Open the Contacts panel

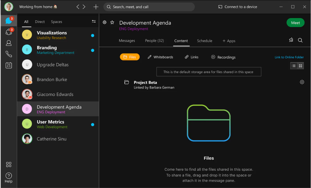8,43
